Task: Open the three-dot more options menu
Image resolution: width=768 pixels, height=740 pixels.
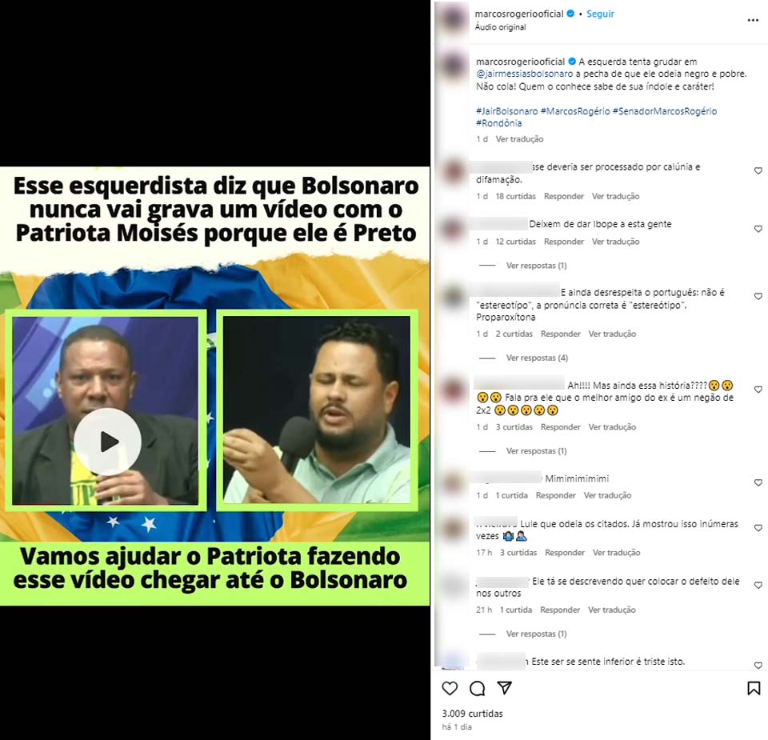Action: (753, 20)
